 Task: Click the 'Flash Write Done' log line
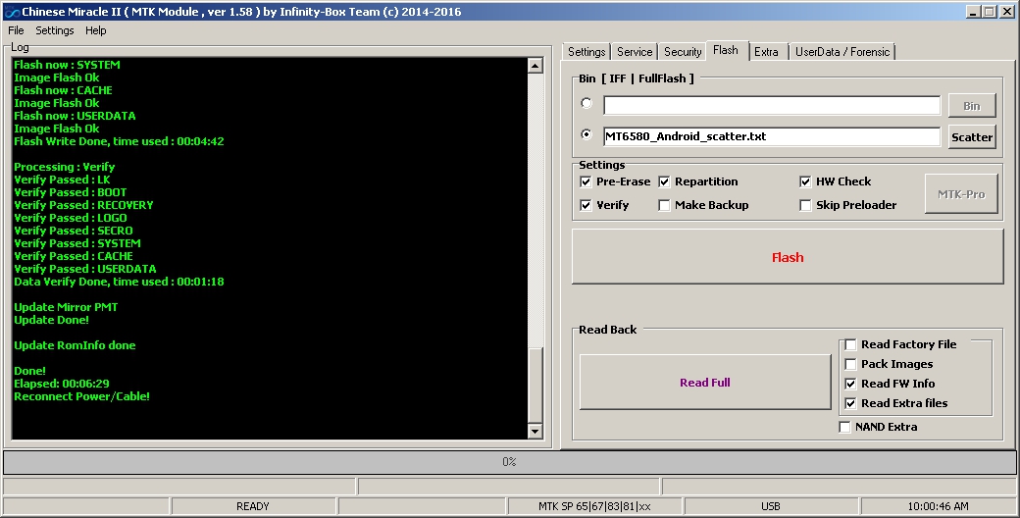[119, 141]
